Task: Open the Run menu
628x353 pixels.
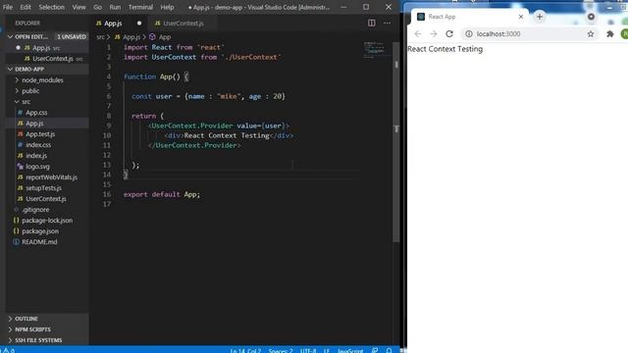Action: point(115,7)
